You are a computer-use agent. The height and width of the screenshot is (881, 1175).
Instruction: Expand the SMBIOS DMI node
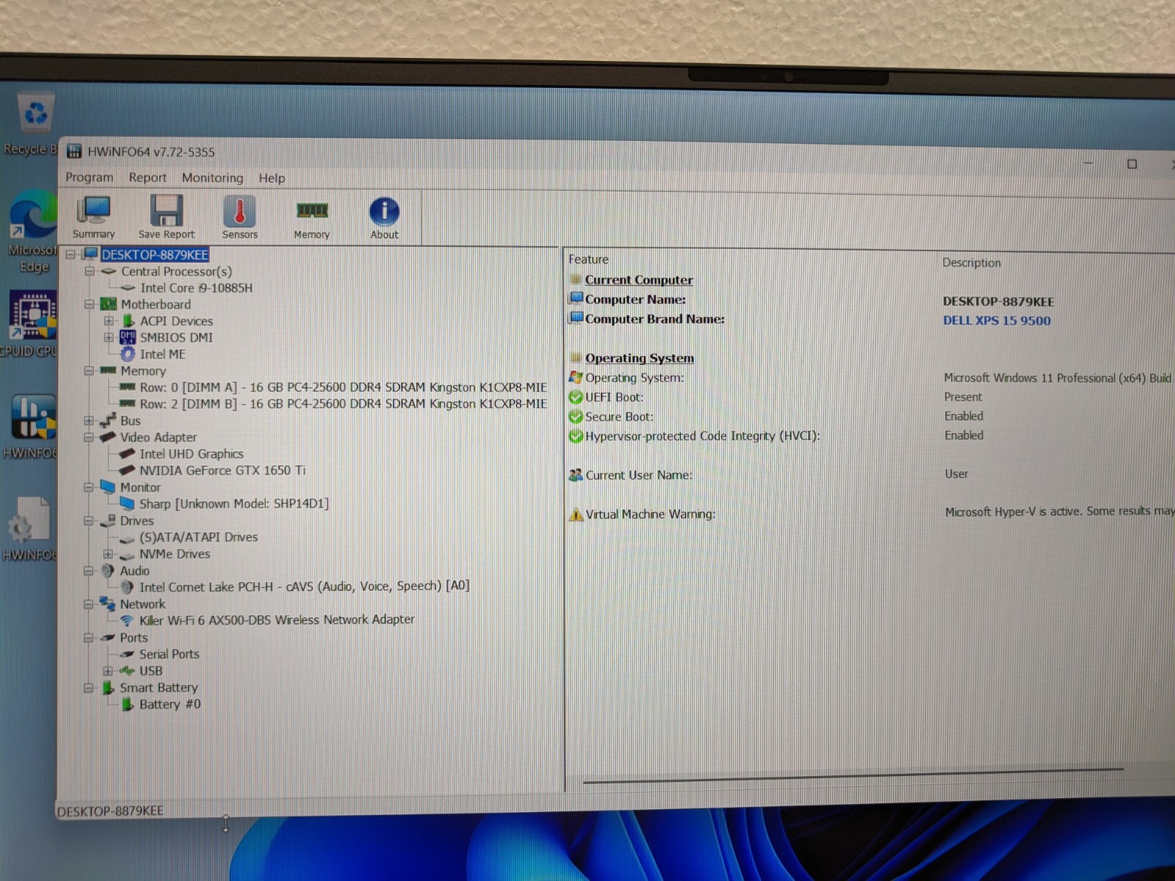coord(109,338)
